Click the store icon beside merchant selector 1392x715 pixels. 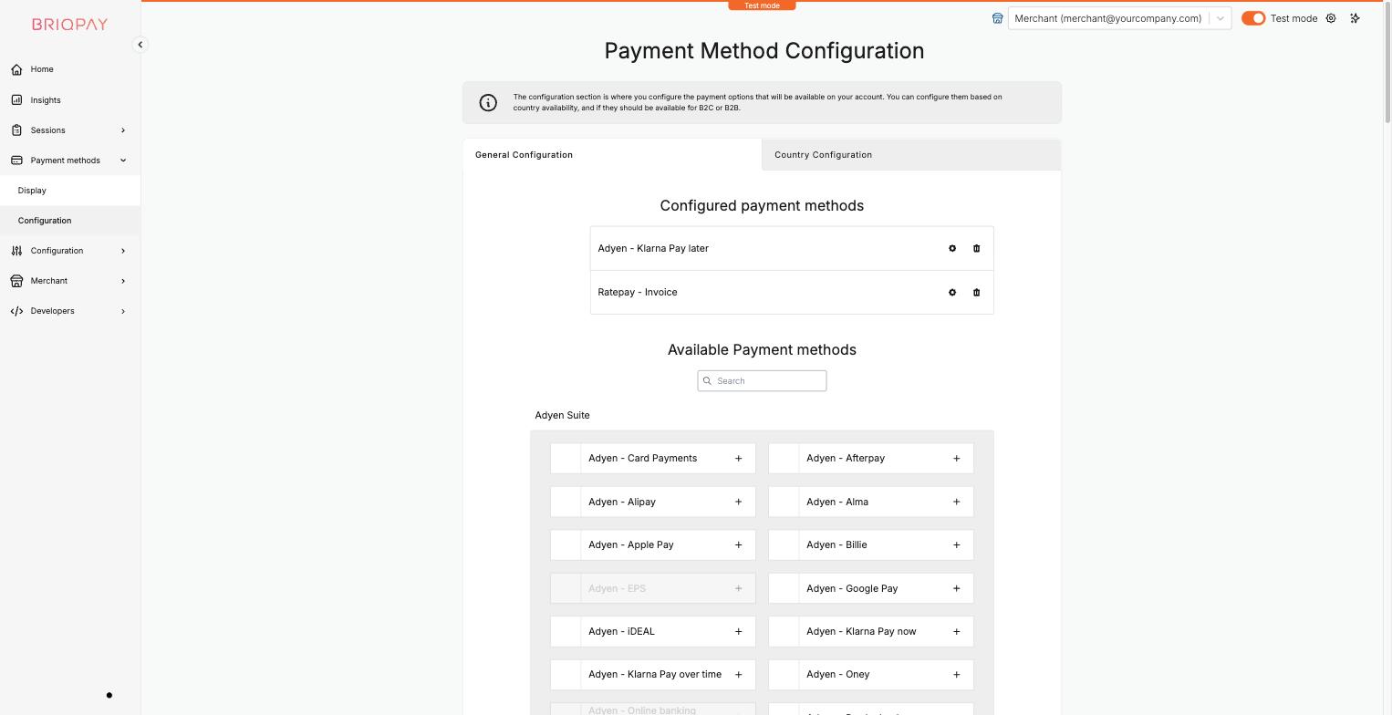coord(998,18)
